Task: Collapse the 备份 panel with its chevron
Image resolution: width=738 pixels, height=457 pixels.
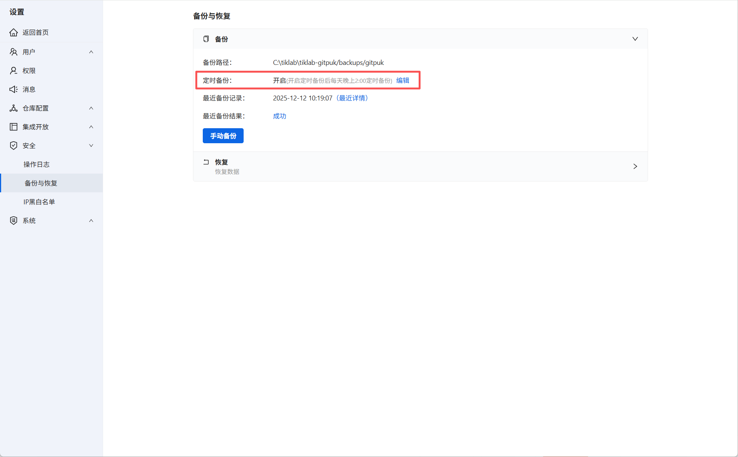Action: click(635, 39)
